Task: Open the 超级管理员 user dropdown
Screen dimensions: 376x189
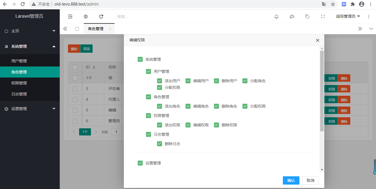Action: tap(348, 17)
